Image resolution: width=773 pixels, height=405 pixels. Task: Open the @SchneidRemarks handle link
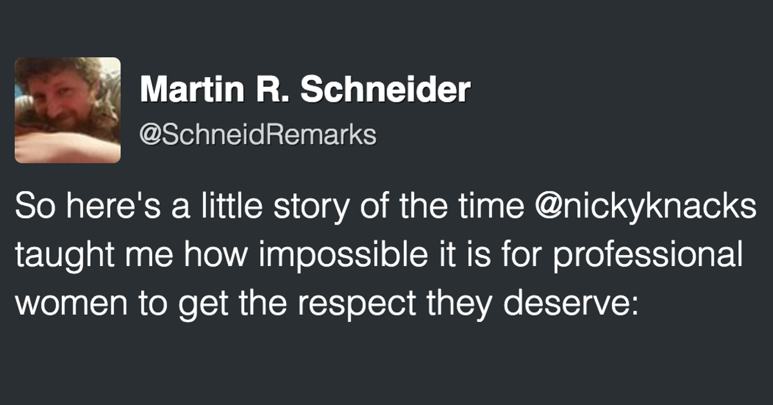coord(258,135)
